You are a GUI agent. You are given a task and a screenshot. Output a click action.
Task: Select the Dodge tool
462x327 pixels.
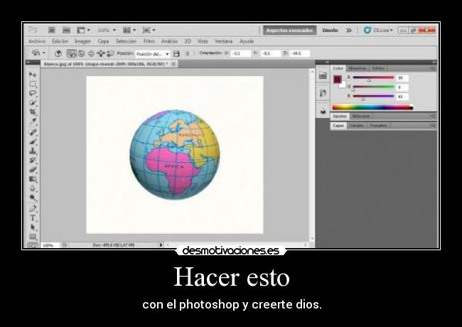33,198
